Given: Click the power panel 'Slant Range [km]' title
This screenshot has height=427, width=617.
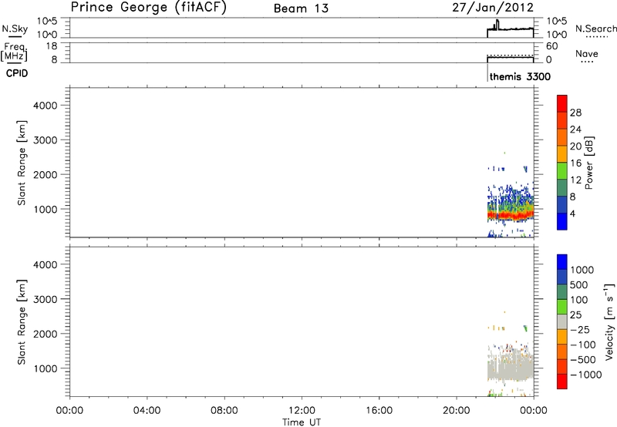Looking at the screenshot, I should click(22, 163).
